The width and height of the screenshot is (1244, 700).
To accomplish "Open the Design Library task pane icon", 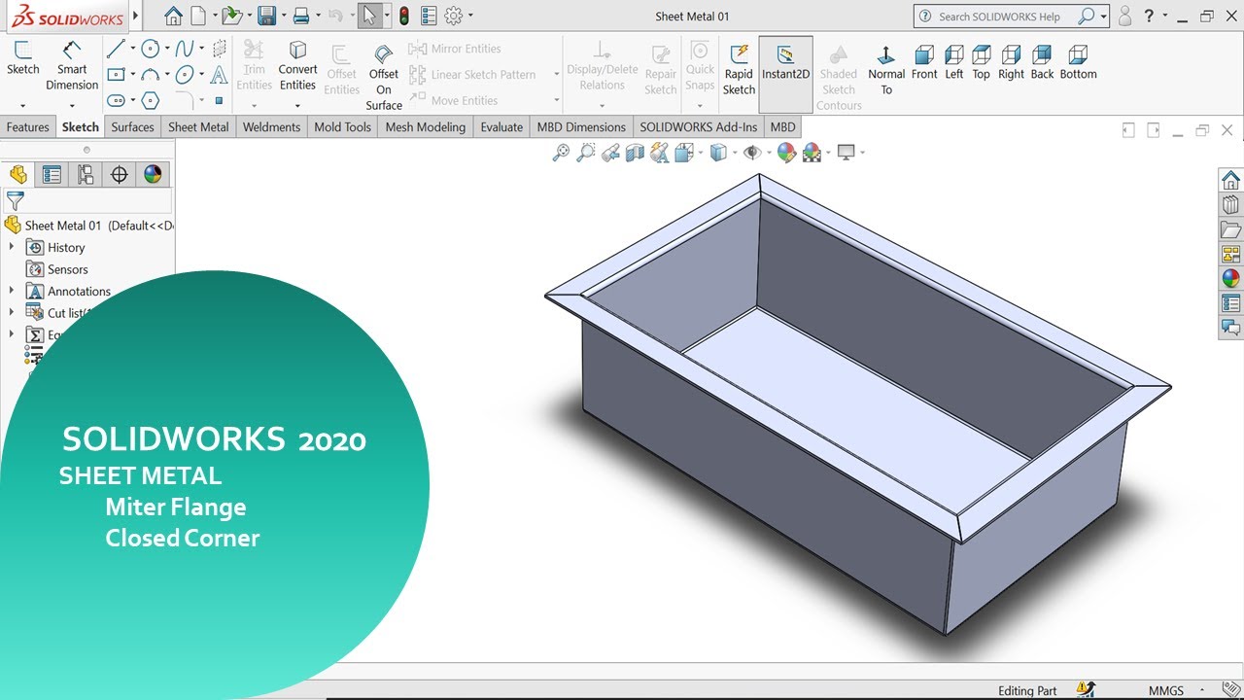I will coord(1230,205).
